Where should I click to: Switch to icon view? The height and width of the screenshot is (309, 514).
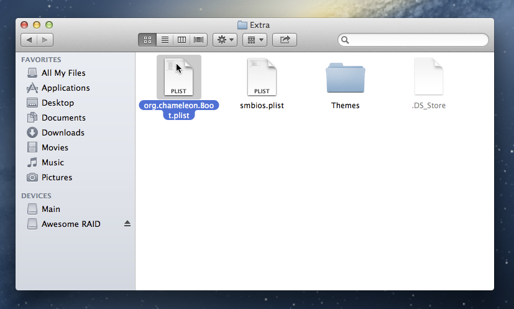147,40
